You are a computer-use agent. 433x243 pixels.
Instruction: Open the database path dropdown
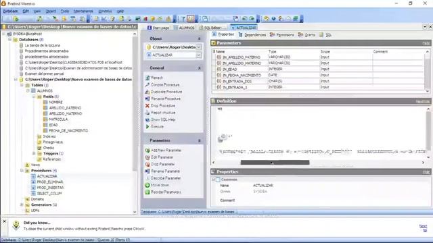click(x=198, y=47)
